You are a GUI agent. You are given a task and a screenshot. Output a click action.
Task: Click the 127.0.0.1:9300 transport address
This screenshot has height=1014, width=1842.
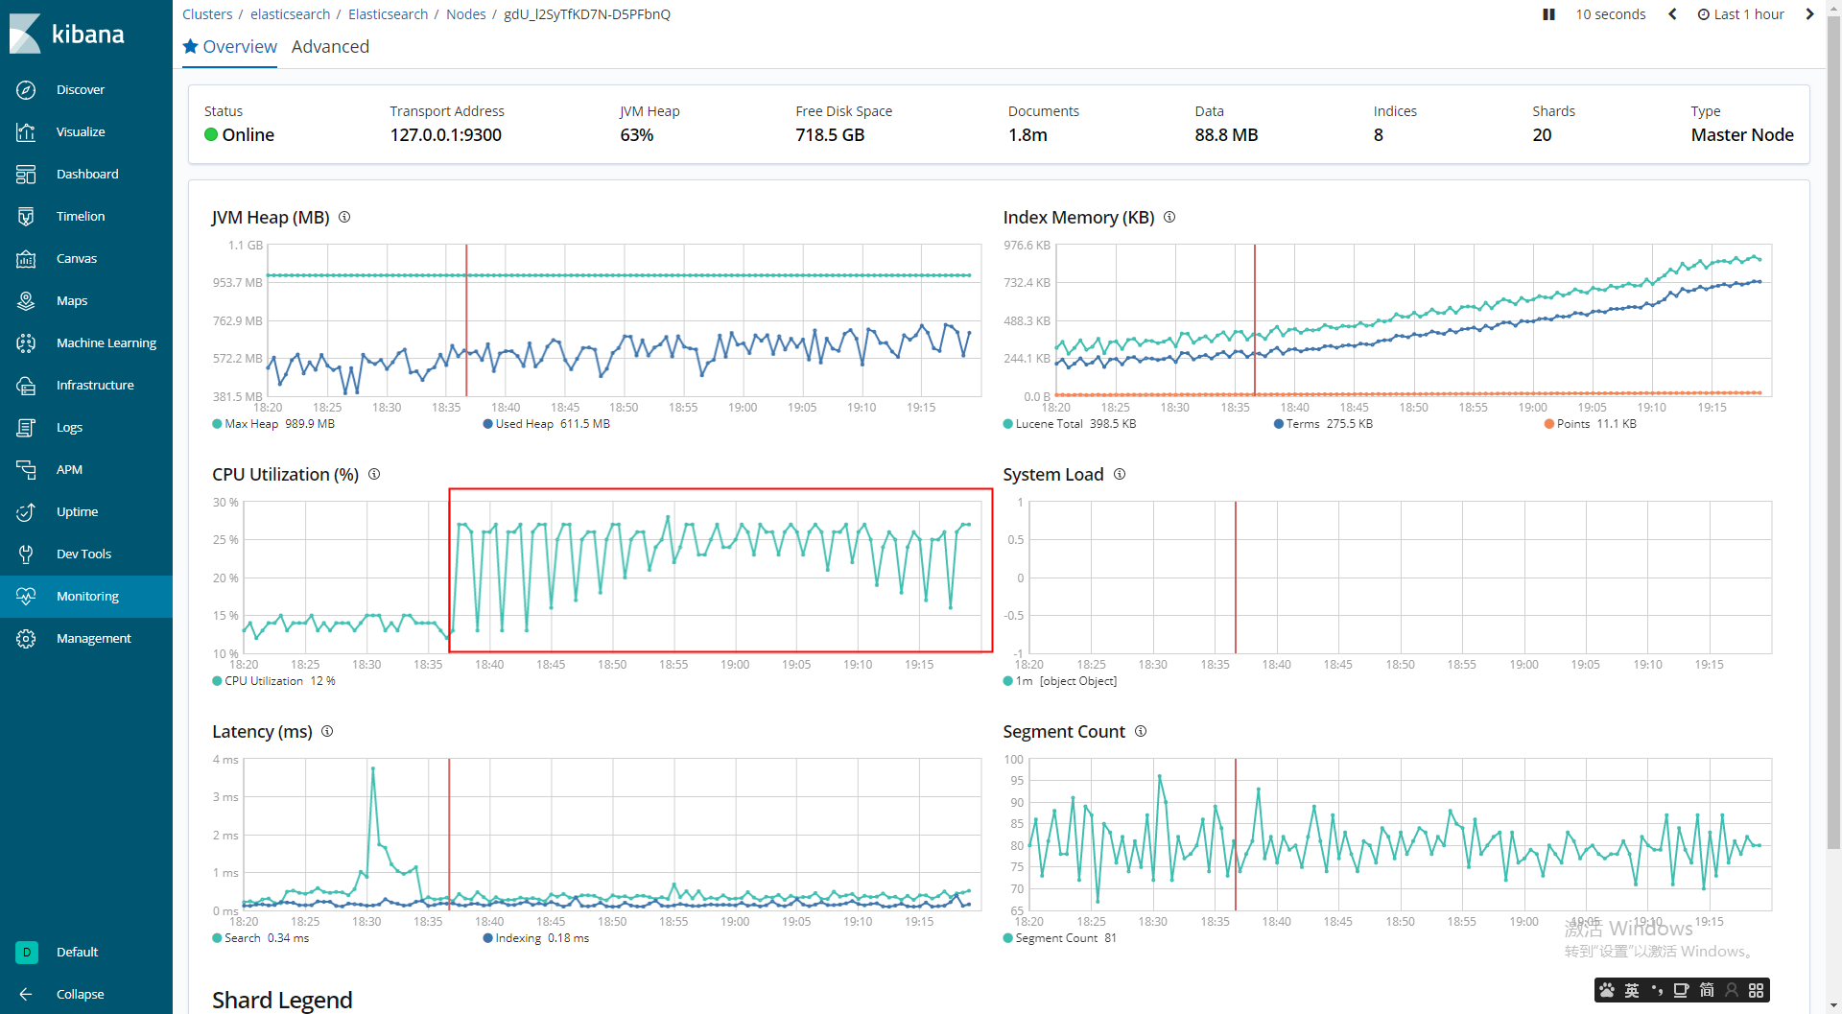pyautogui.click(x=446, y=135)
